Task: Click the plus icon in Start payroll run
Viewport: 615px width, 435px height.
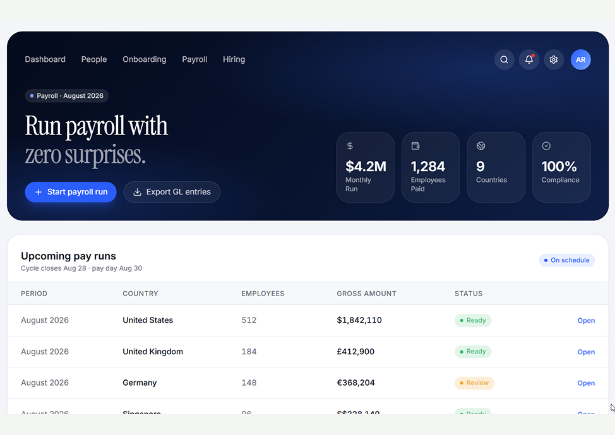Action: click(x=39, y=192)
